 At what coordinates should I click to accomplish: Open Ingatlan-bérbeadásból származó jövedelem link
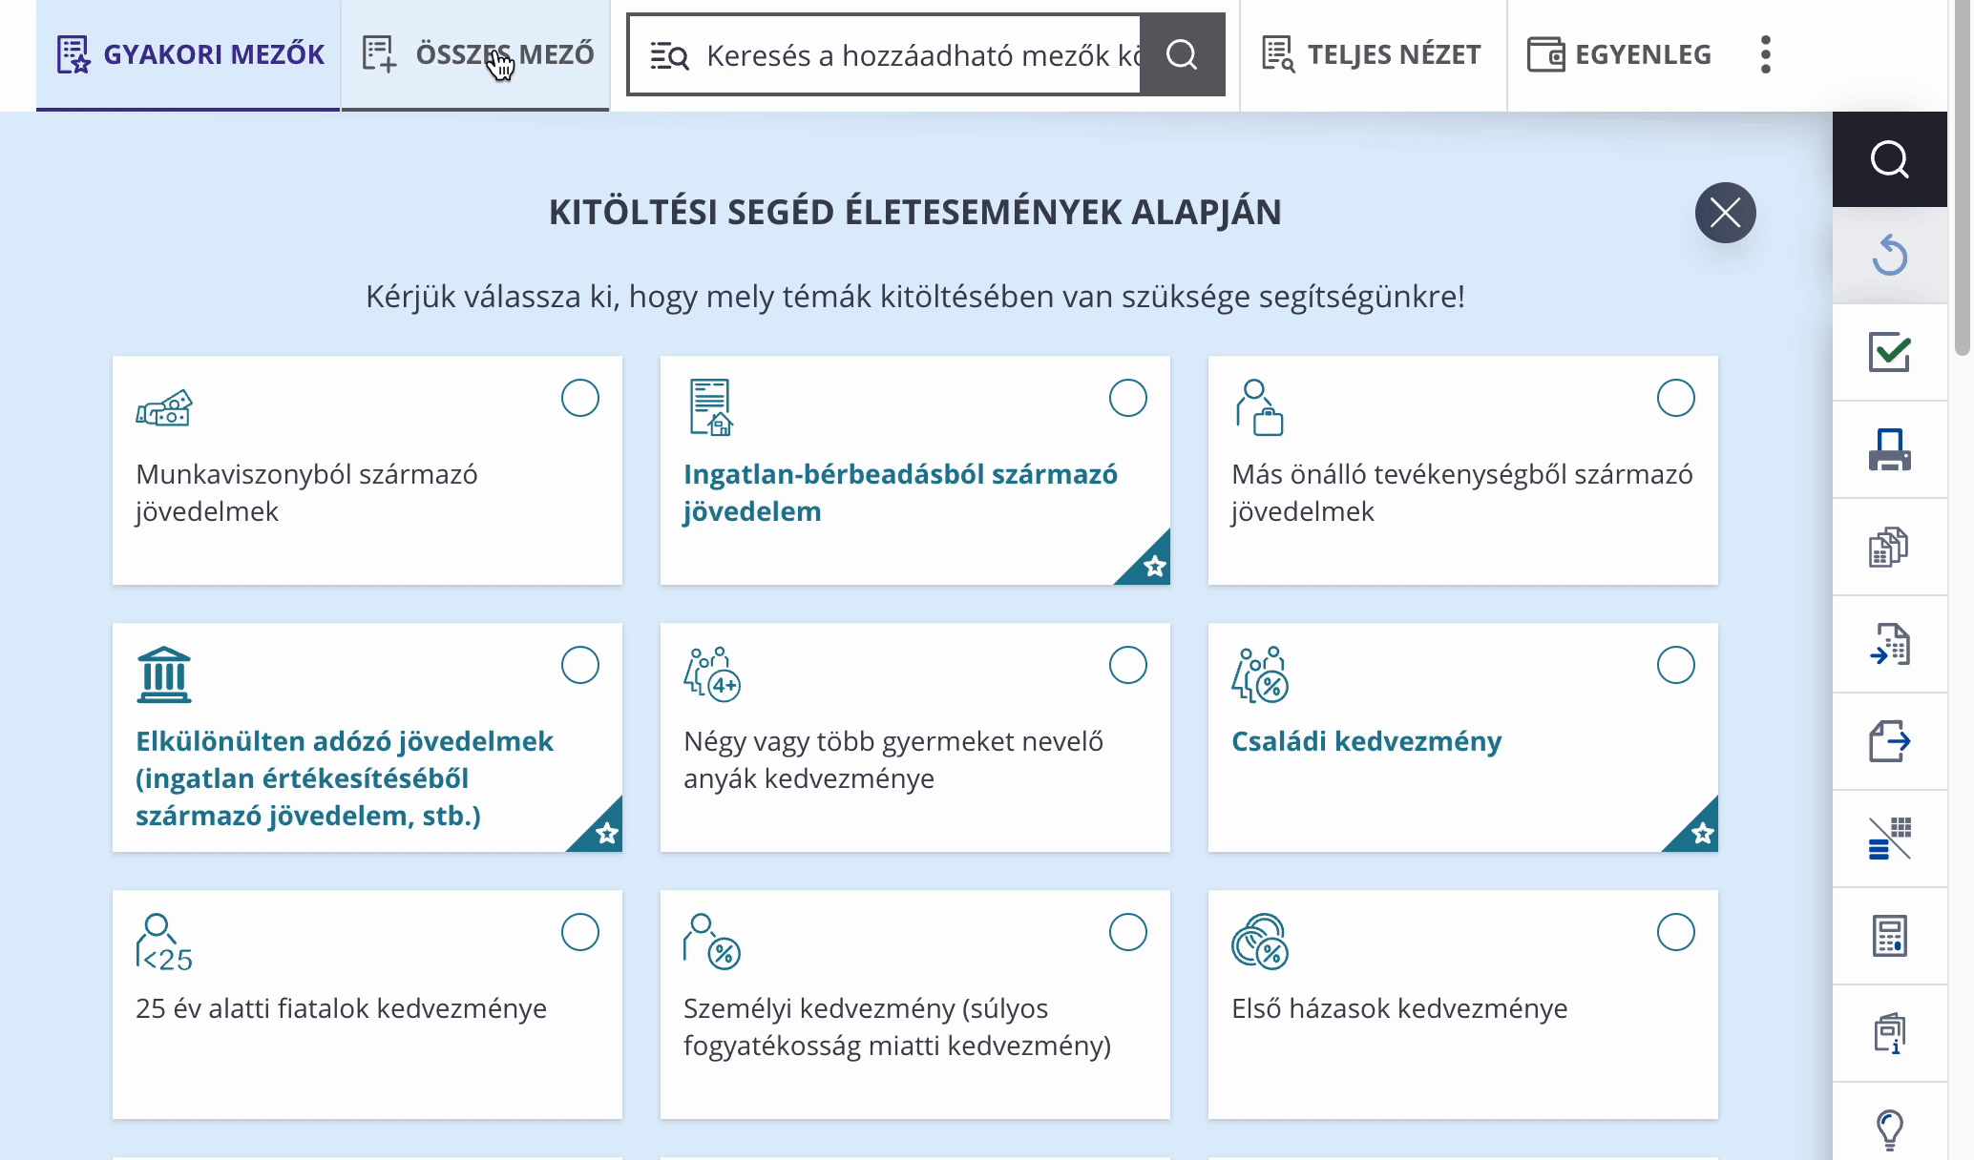pos(900,492)
